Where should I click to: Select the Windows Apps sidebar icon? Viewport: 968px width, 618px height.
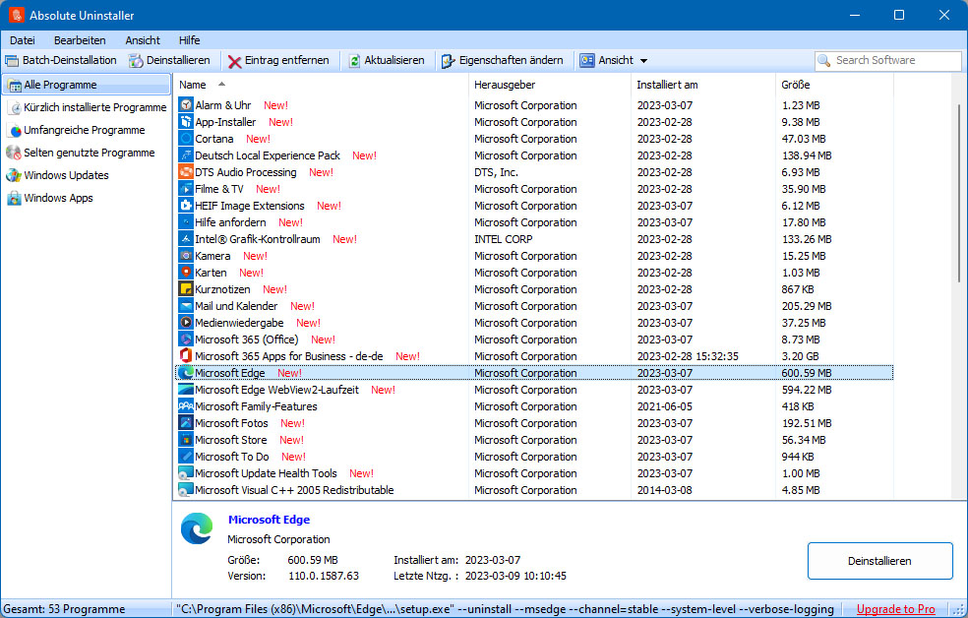pos(14,198)
